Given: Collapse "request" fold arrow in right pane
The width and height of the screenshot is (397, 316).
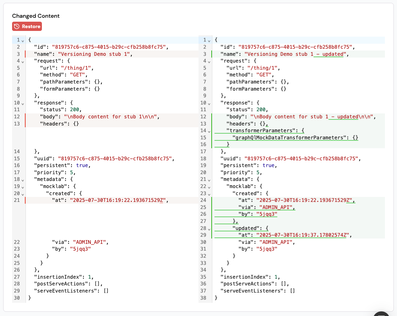Looking at the screenshot, I should point(209,61).
